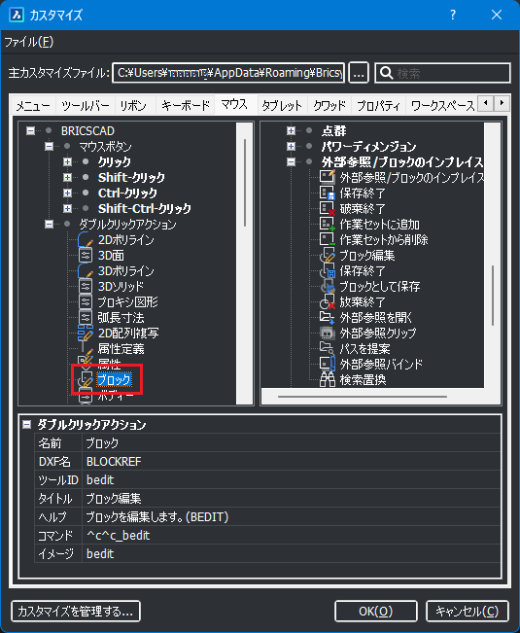The width and height of the screenshot is (520, 633).
Task: Select the 作業セットに追加 icon
Action: 328,225
